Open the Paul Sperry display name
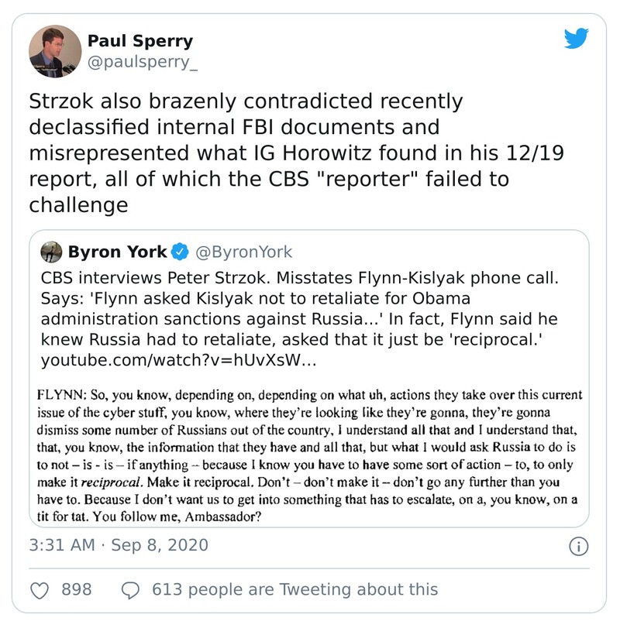 [x=140, y=41]
